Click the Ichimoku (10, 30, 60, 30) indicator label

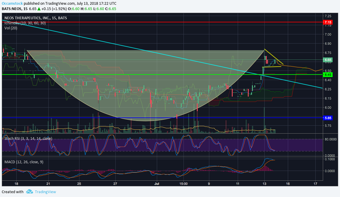(x=25, y=23)
